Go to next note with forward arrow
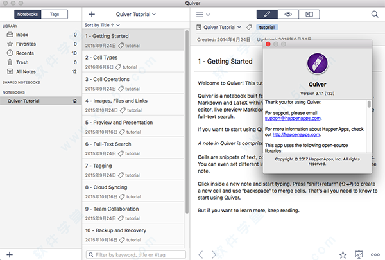Image resolution: width=385 pixels, height=260 pixels. tap(214, 255)
